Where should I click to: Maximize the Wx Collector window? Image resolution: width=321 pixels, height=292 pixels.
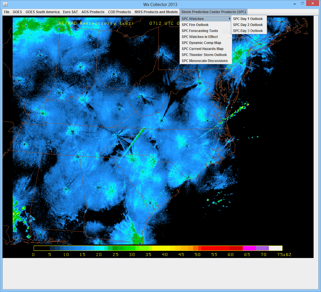302,3
